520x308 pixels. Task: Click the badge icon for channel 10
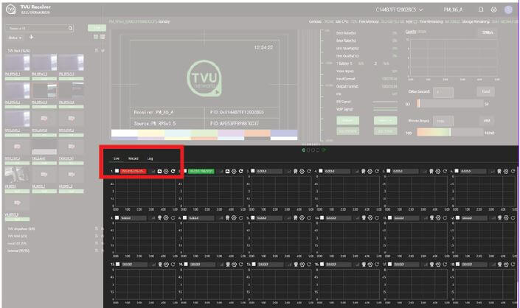click(364, 218)
